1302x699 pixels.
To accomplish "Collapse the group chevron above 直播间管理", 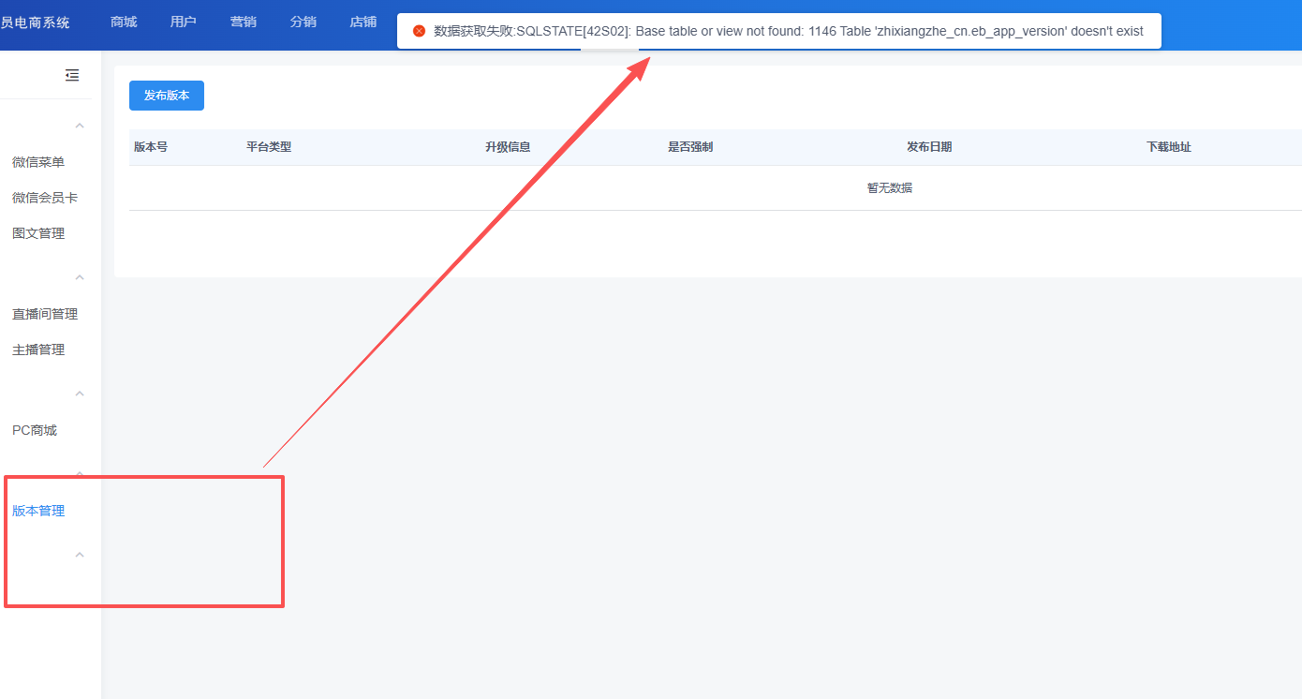I will tap(80, 277).
